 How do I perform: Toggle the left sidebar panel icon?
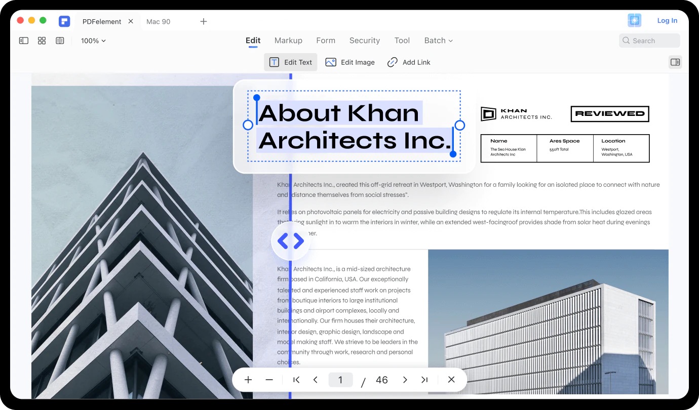point(24,40)
